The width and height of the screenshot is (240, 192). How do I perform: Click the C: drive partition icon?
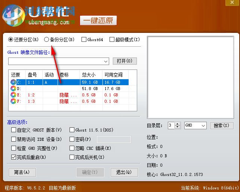(13, 82)
